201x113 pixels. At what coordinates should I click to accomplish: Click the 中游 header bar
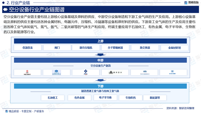(x=100, y=60)
